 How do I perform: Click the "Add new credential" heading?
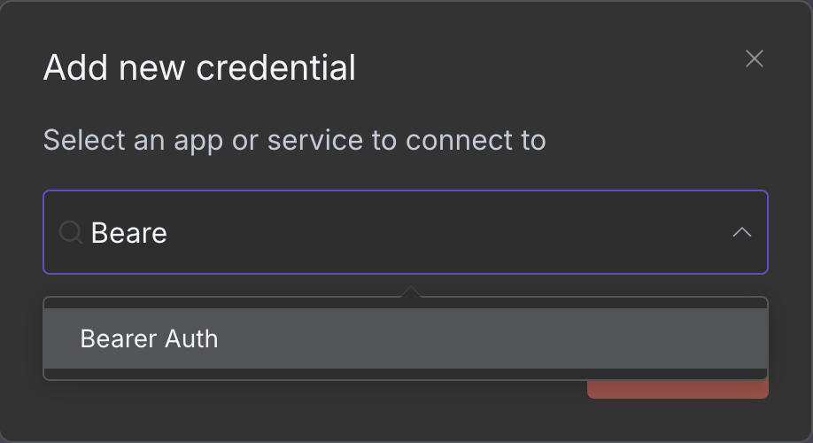coord(199,68)
